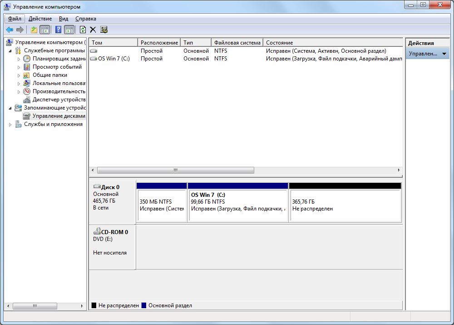
Task: Select the 365,76 ГБ unallocated partition block
Action: point(345,205)
